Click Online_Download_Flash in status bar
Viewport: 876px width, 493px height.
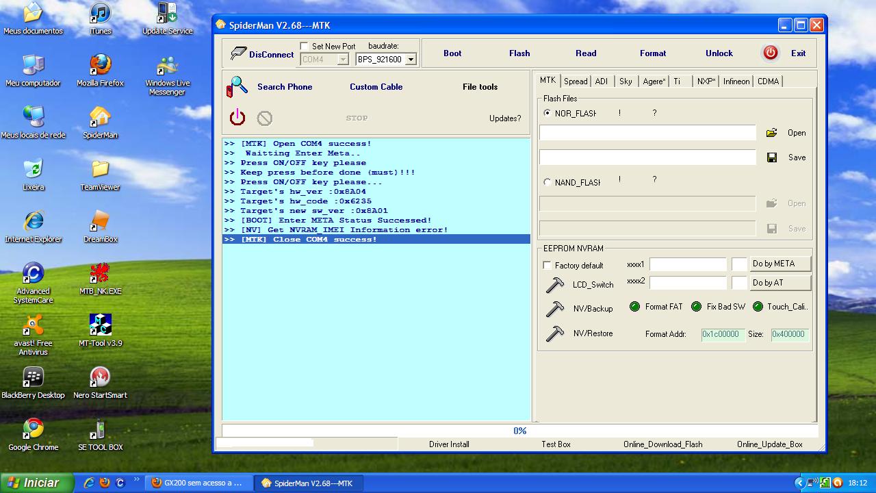662,444
